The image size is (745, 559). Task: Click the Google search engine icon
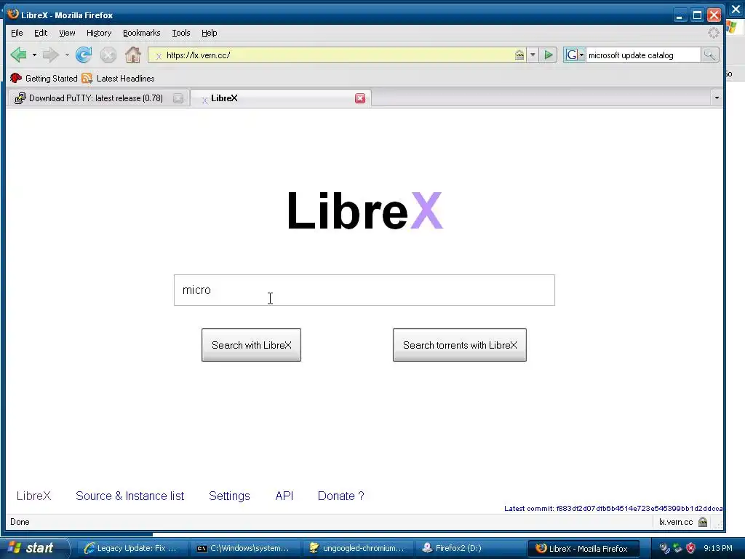pos(572,55)
